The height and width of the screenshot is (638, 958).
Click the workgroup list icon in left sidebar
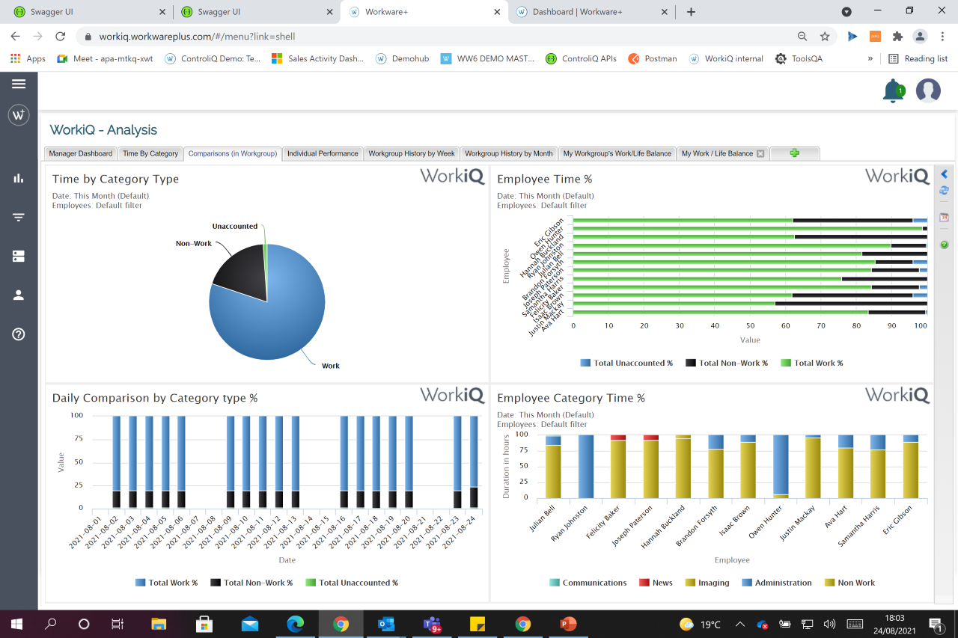tap(18, 255)
